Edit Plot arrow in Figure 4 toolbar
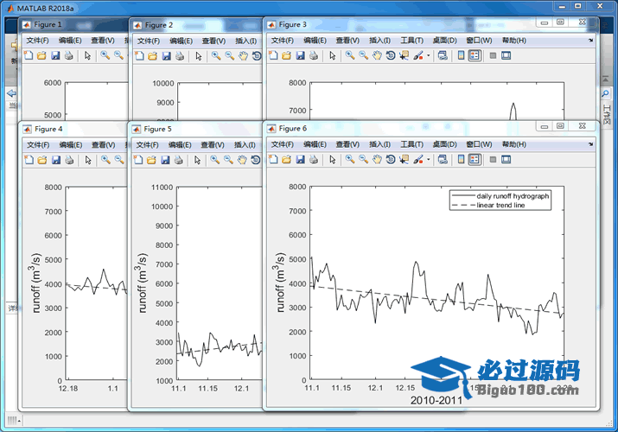Viewport: 618px width, 432px height. click(88, 160)
